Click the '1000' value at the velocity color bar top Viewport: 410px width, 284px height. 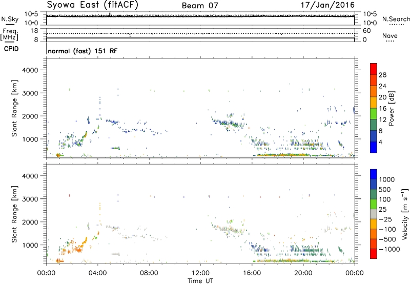[x=387, y=179]
